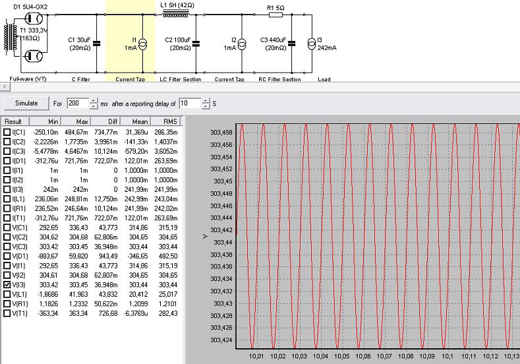Decrease reporting delay with down arrow
The image size is (520, 364).
pos(206,107)
